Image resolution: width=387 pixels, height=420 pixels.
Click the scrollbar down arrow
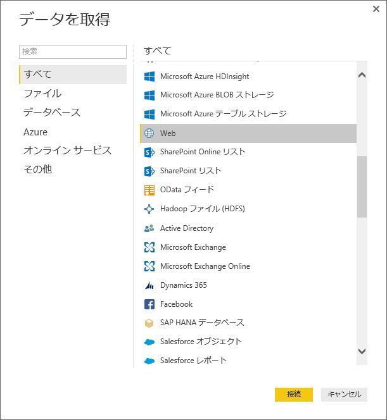pyautogui.click(x=362, y=351)
